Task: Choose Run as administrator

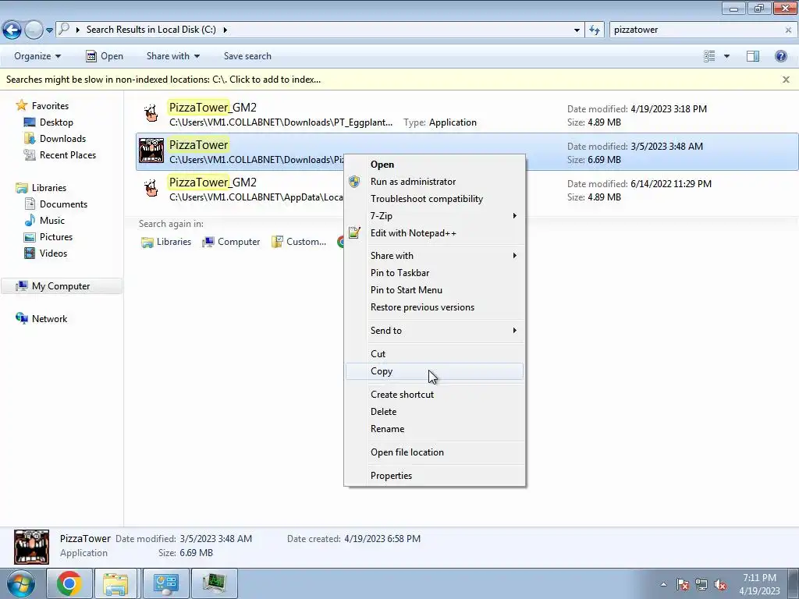Action: 435,182
